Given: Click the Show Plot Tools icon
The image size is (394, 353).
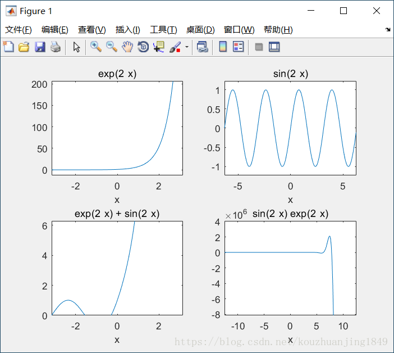Looking at the screenshot, I should [274, 47].
